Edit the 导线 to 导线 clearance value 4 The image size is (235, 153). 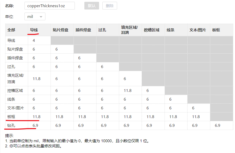[x=39, y=41]
